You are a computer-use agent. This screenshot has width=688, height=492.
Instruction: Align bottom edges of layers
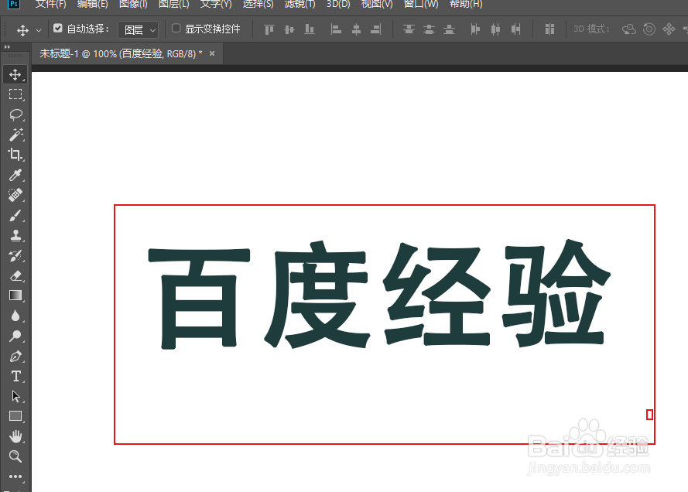[x=310, y=29]
